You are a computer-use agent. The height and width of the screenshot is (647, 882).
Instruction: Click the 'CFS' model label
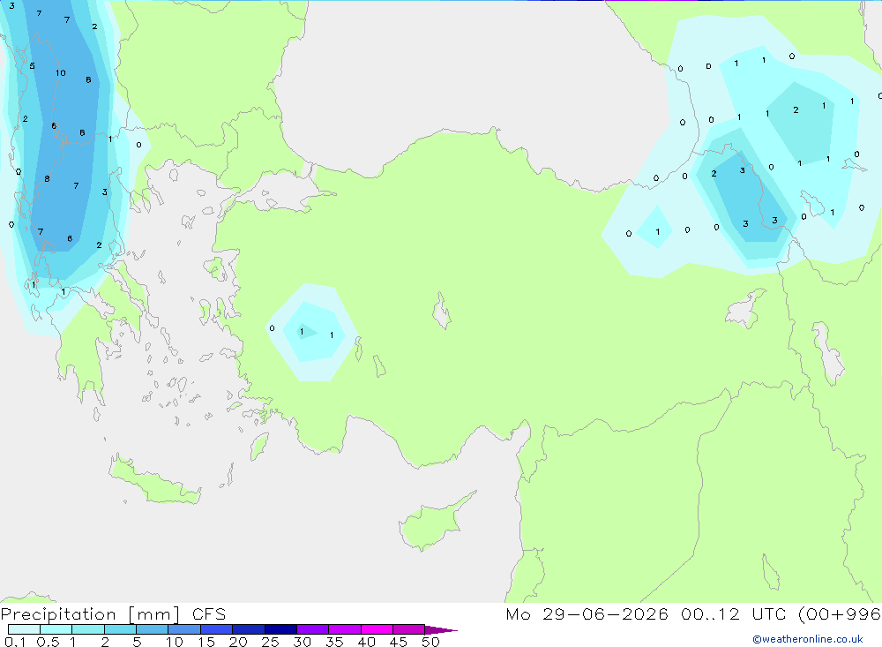(x=209, y=614)
